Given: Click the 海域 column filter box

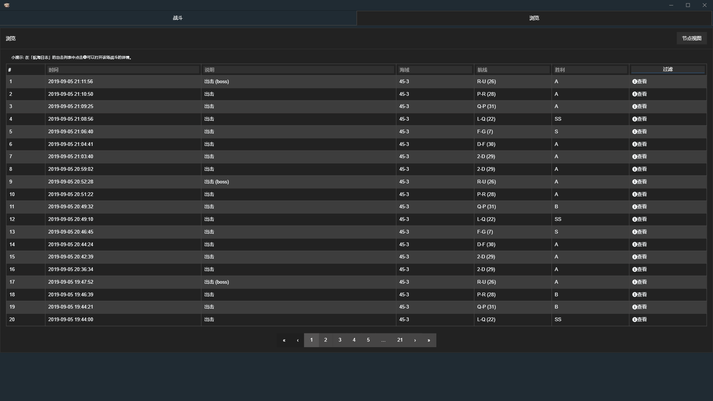Looking at the screenshot, I should (434, 70).
